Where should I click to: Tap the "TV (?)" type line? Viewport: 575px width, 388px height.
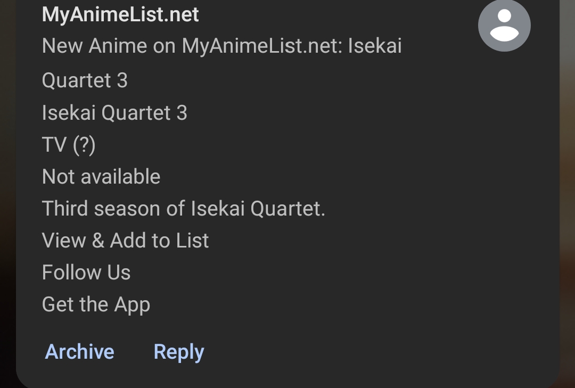point(69,145)
